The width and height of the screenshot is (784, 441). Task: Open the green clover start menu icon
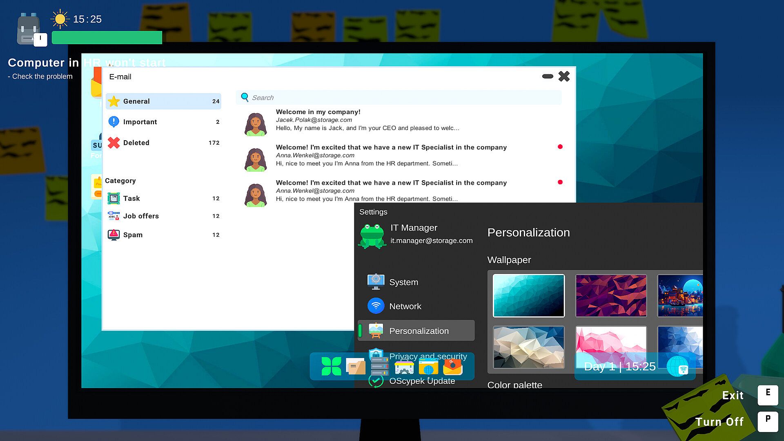click(x=331, y=366)
